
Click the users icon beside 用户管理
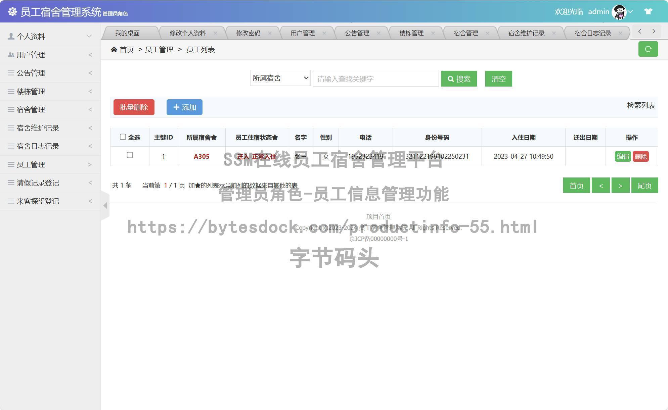[x=11, y=55]
